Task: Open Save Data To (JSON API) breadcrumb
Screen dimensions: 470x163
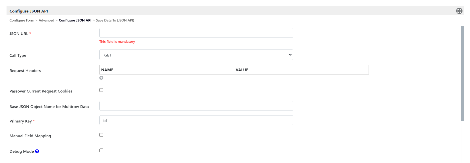Action: (115, 20)
